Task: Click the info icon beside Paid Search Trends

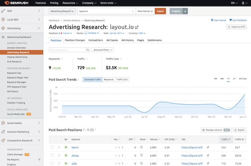Action: 78,80
